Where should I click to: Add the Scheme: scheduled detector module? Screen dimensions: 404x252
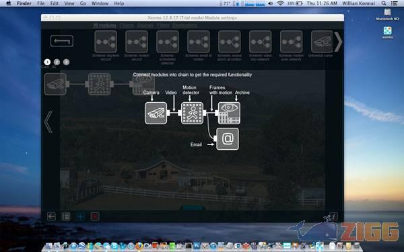pyautogui.click(x=168, y=42)
